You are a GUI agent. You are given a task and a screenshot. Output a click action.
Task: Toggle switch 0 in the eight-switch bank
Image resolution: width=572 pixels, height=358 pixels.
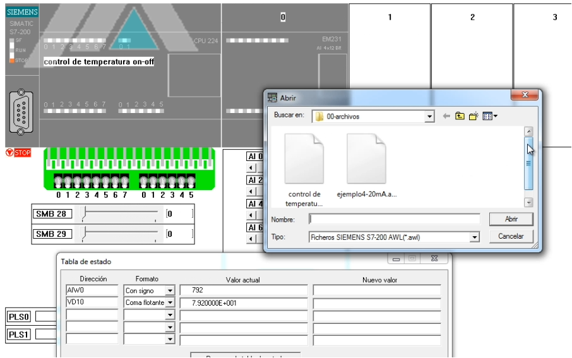pos(58,181)
